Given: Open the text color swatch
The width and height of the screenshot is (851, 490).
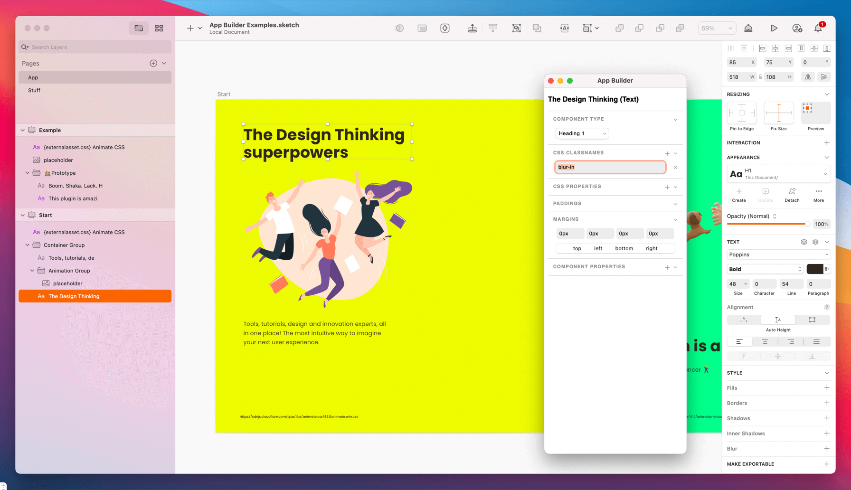Looking at the screenshot, I should 813,269.
